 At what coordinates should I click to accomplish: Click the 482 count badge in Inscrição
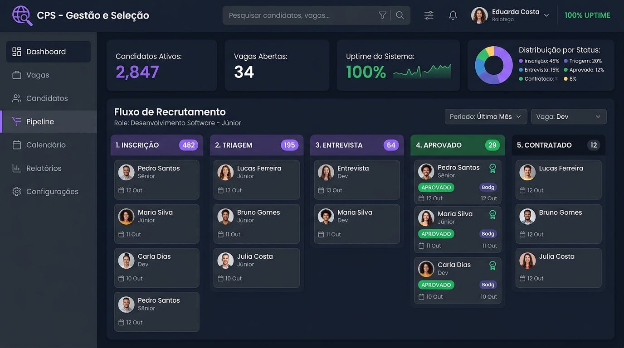[x=189, y=145]
